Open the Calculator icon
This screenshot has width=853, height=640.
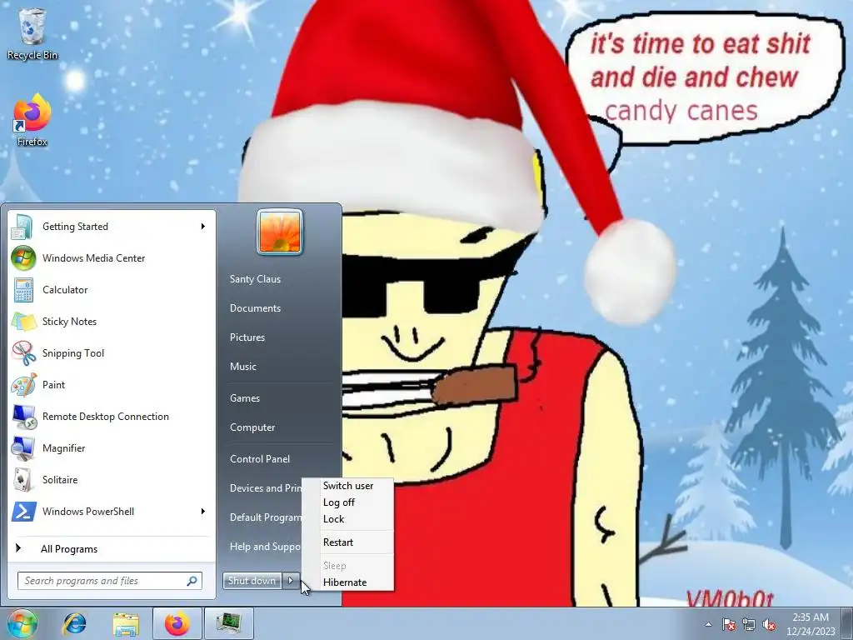(x=23, y=290)
